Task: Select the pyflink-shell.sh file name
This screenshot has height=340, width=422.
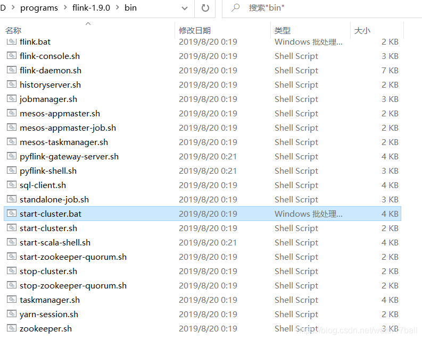Action: click(48, 171)
